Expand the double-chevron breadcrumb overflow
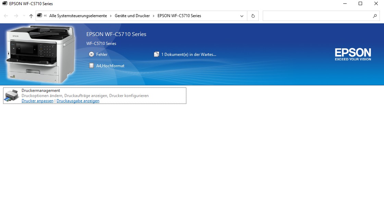 click(x=45, y=16)
